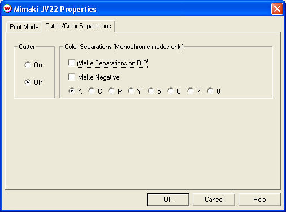Viewport: 286px width, 212px height.
Task: Select the Cutter Off radio button
Action: [28, 82]
